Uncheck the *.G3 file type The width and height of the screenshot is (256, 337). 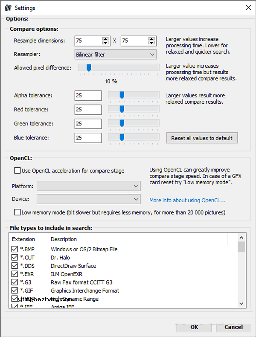(x=15, y=282)
